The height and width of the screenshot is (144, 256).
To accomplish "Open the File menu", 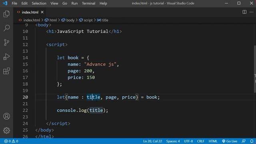I will (14, 3).
